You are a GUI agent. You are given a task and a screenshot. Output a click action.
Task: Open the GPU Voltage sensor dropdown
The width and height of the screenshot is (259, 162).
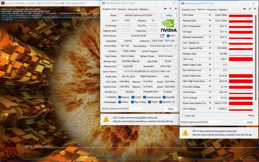coord(210,109)
